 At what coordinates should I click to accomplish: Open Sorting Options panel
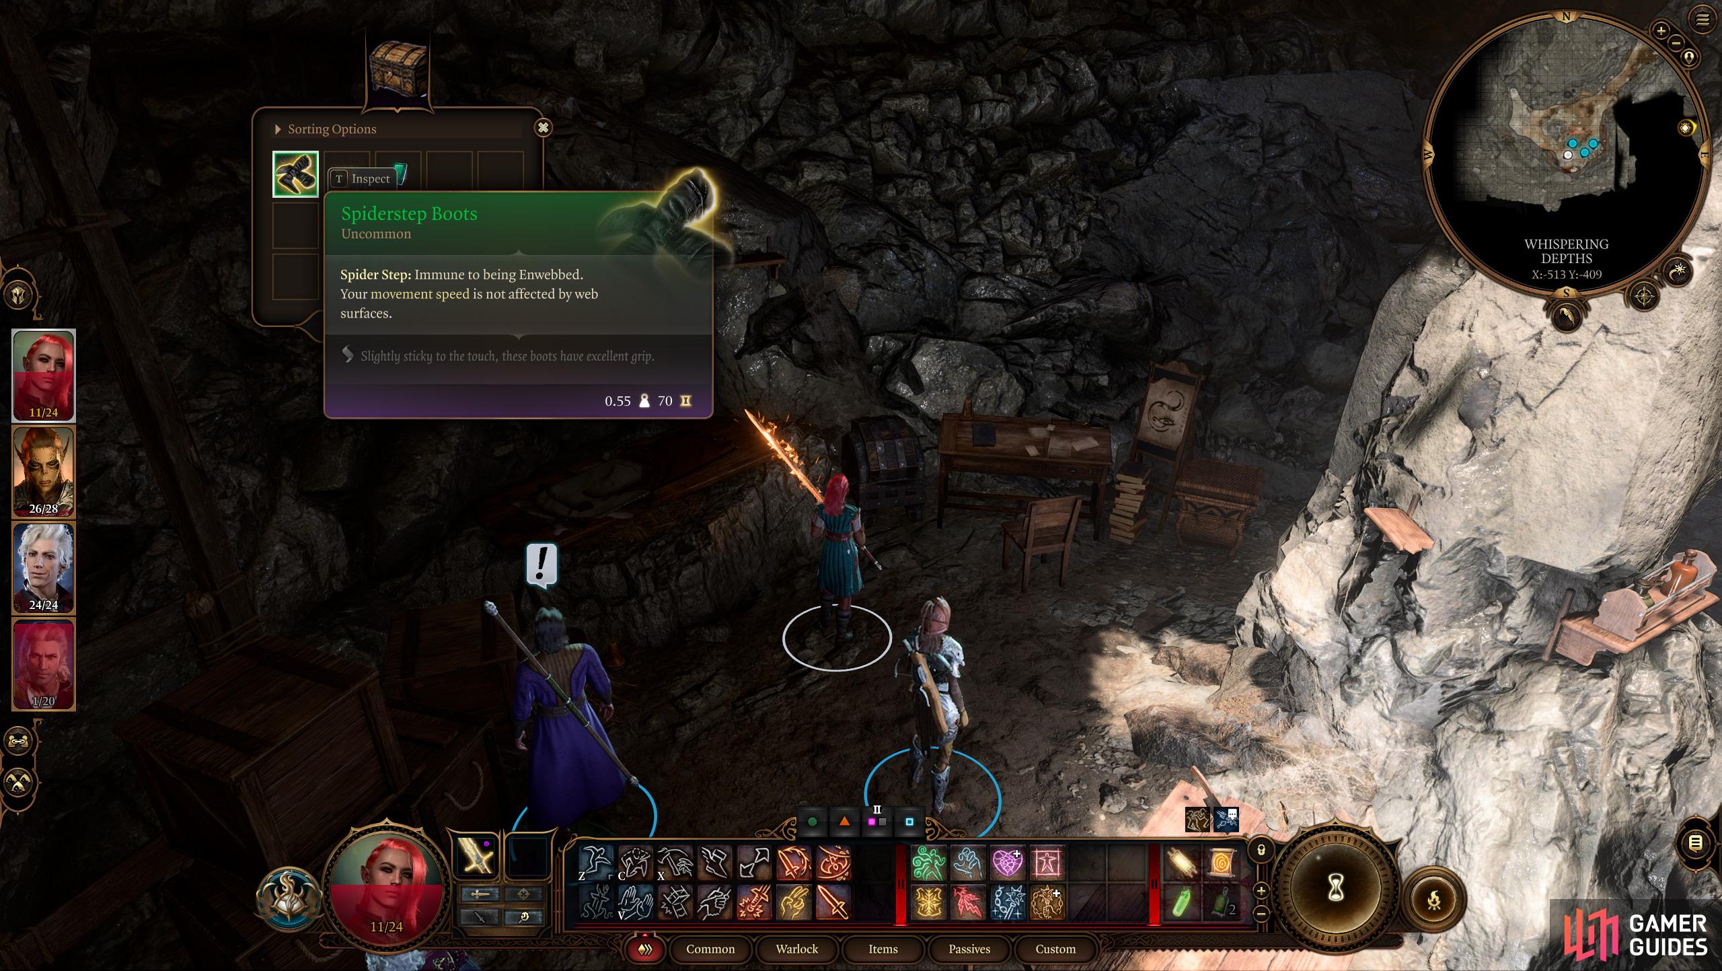tap(331, 129)
